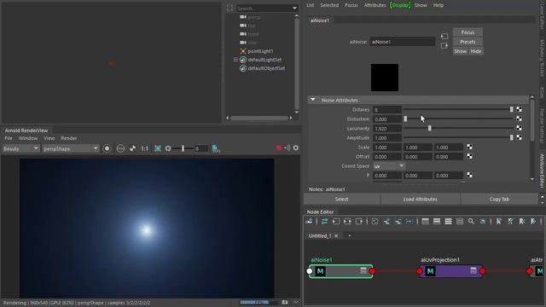The image size is (546, 307).
Task: Toggle the aiUvProjection1 node view mode icon
Action: coord(473,270)
